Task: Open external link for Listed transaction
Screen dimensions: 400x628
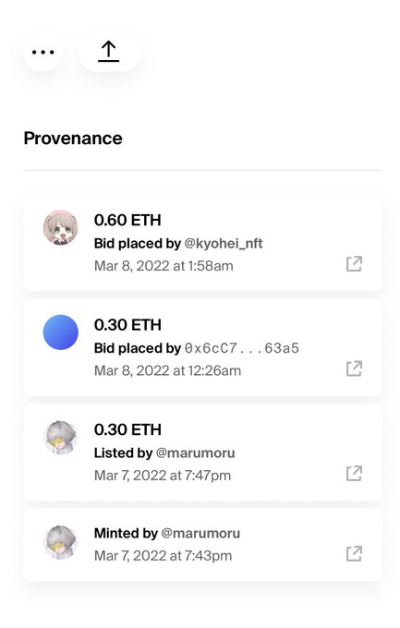Action: coord(354,474)
